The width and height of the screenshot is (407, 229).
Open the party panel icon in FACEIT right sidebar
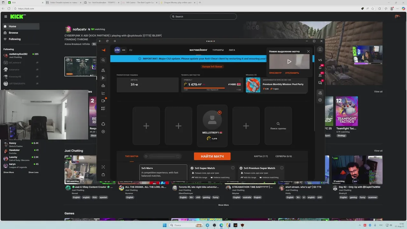pyautogui.click(x=320, y=93)
